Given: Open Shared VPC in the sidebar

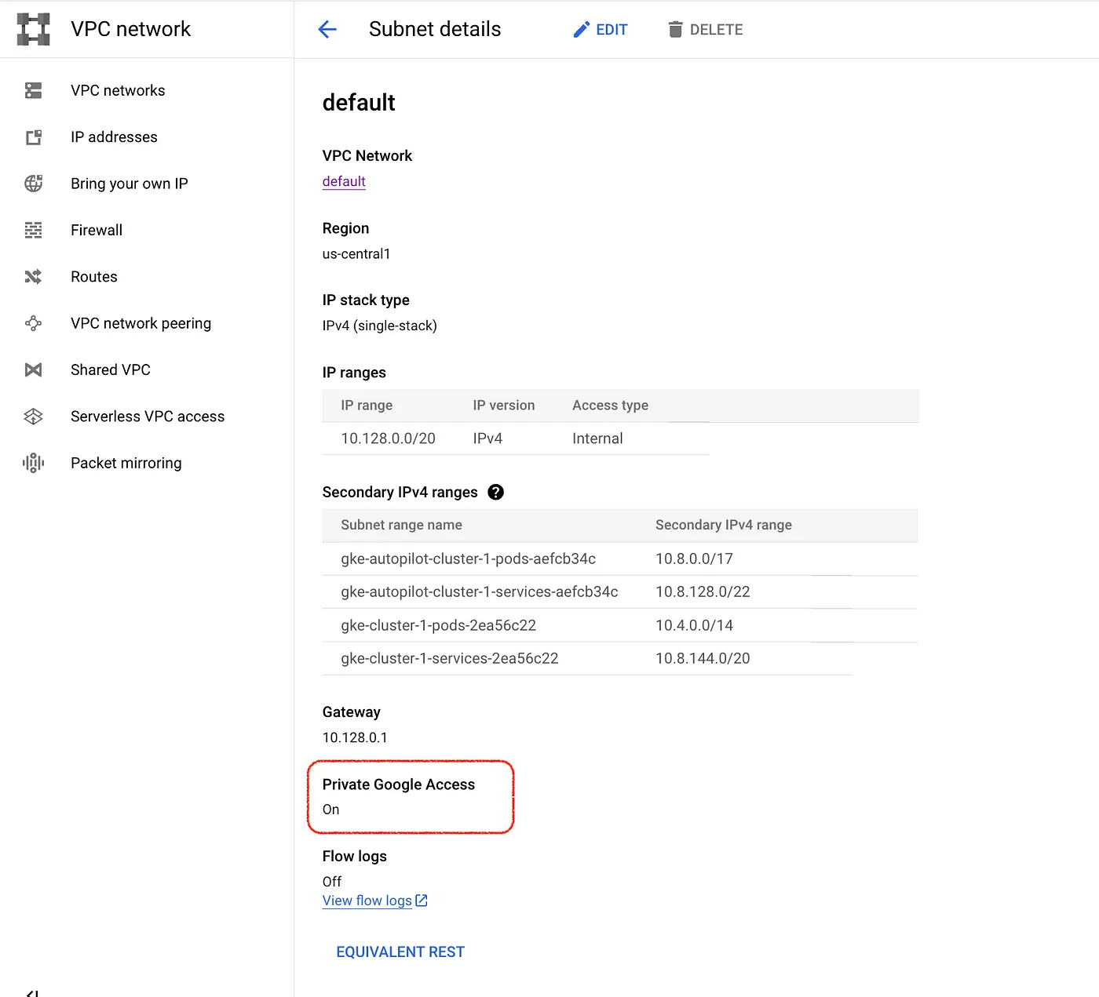Looking at the screenshot, I should [x=111, y=369].
